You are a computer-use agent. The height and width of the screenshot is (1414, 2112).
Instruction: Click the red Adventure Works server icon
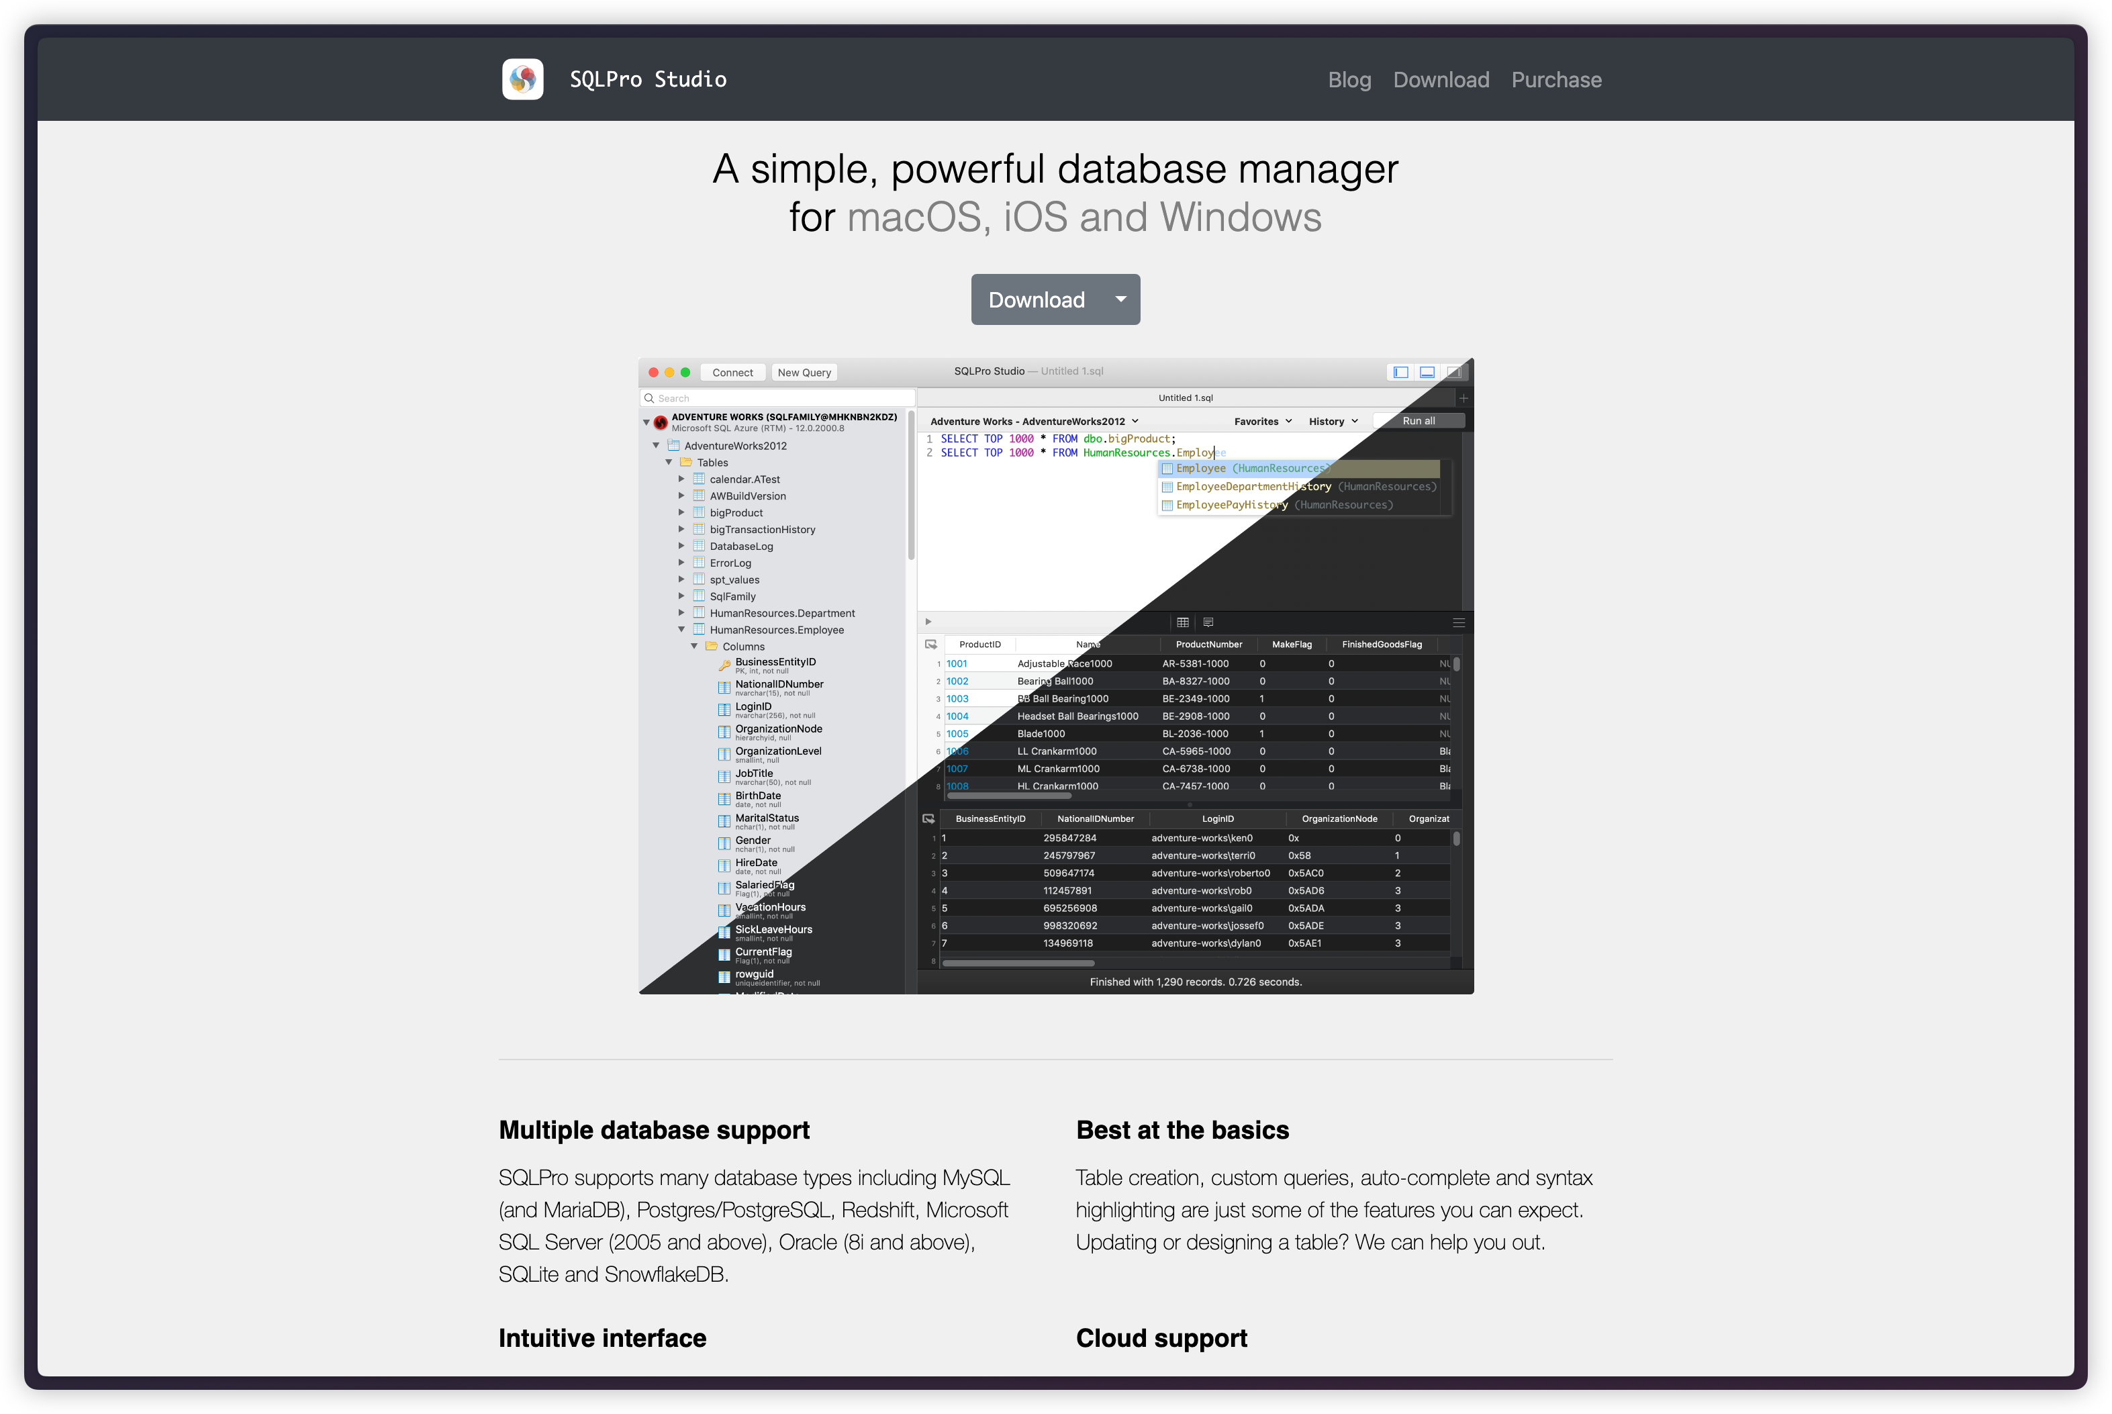point(661,422)
